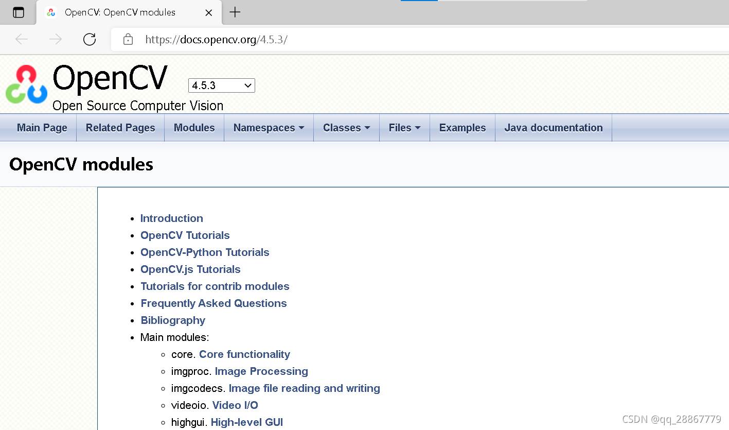Open the Video I/O link
This screenshot has height=430, width=729.
pos(235,405)
